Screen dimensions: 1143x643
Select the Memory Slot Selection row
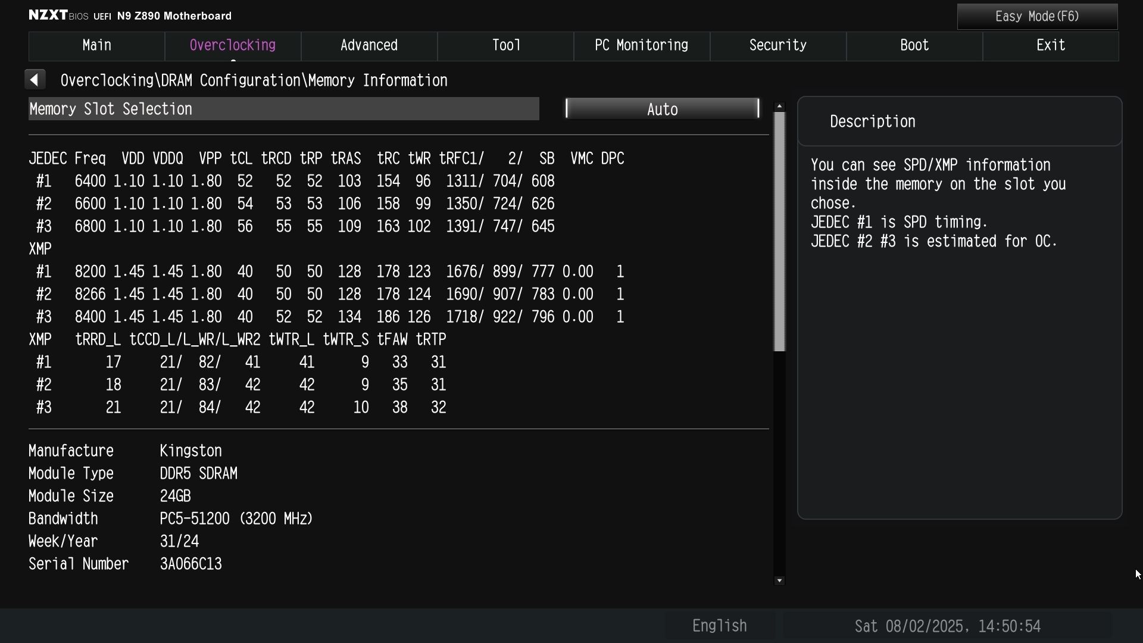click(x=284, y=109)
